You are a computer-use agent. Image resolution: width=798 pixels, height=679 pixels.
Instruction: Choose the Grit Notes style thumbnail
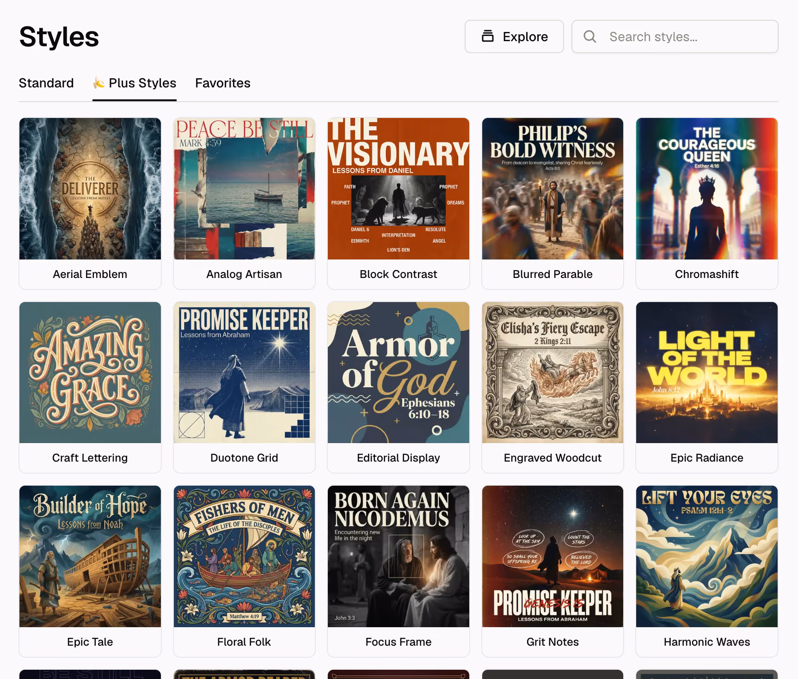click(x=552, y=556)
